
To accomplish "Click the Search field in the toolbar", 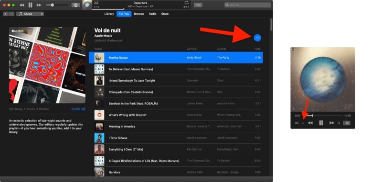I will [247, 5].
